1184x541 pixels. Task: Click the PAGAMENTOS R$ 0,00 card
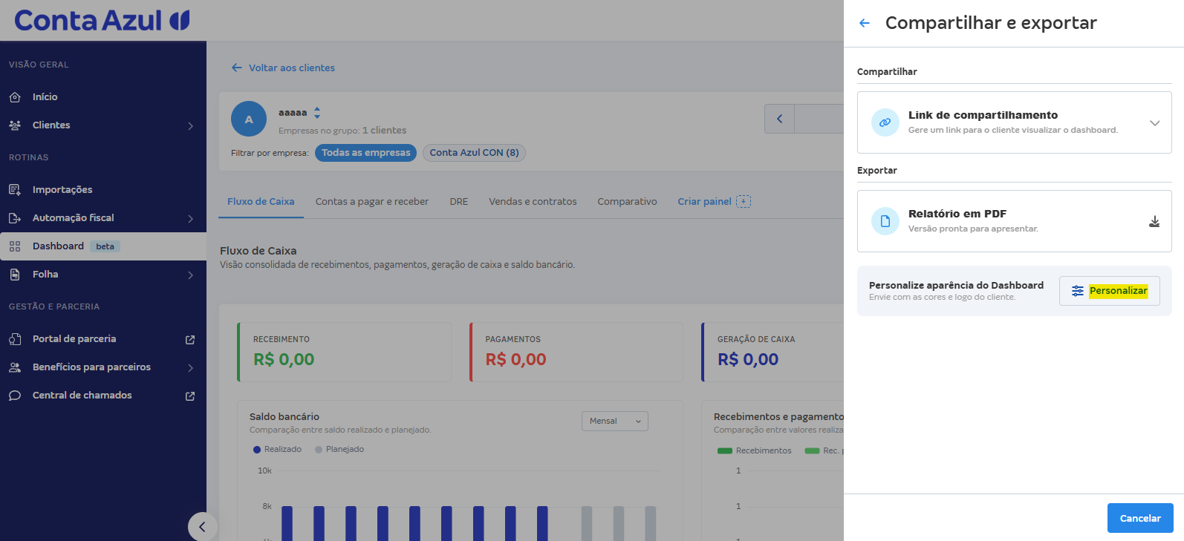(576, 352)
